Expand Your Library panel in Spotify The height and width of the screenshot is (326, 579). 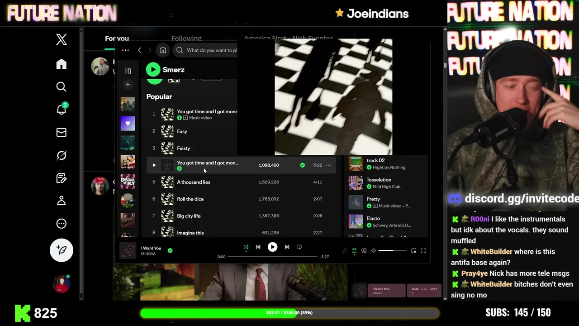pyautogui.click(x=128, y=70)
